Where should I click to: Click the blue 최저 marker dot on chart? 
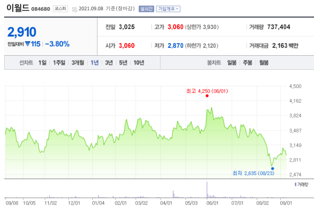273,169
